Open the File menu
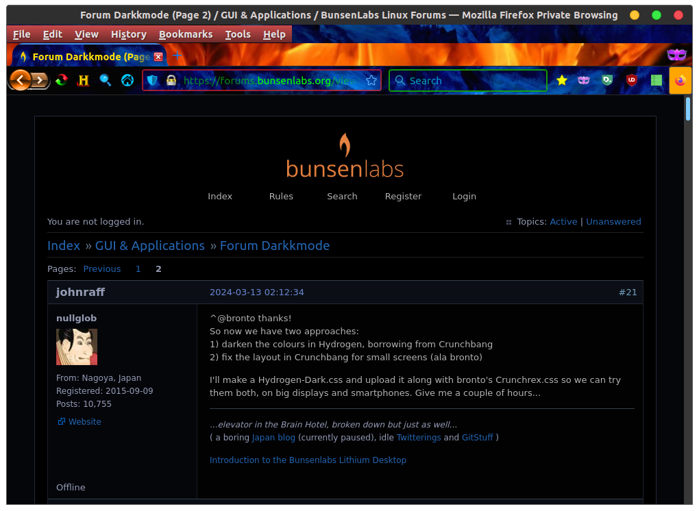Screen dimensions: 699x511 coord(21,34)
